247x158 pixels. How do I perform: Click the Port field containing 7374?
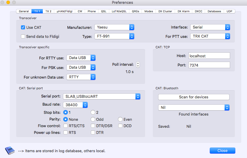tap(209, 65)
